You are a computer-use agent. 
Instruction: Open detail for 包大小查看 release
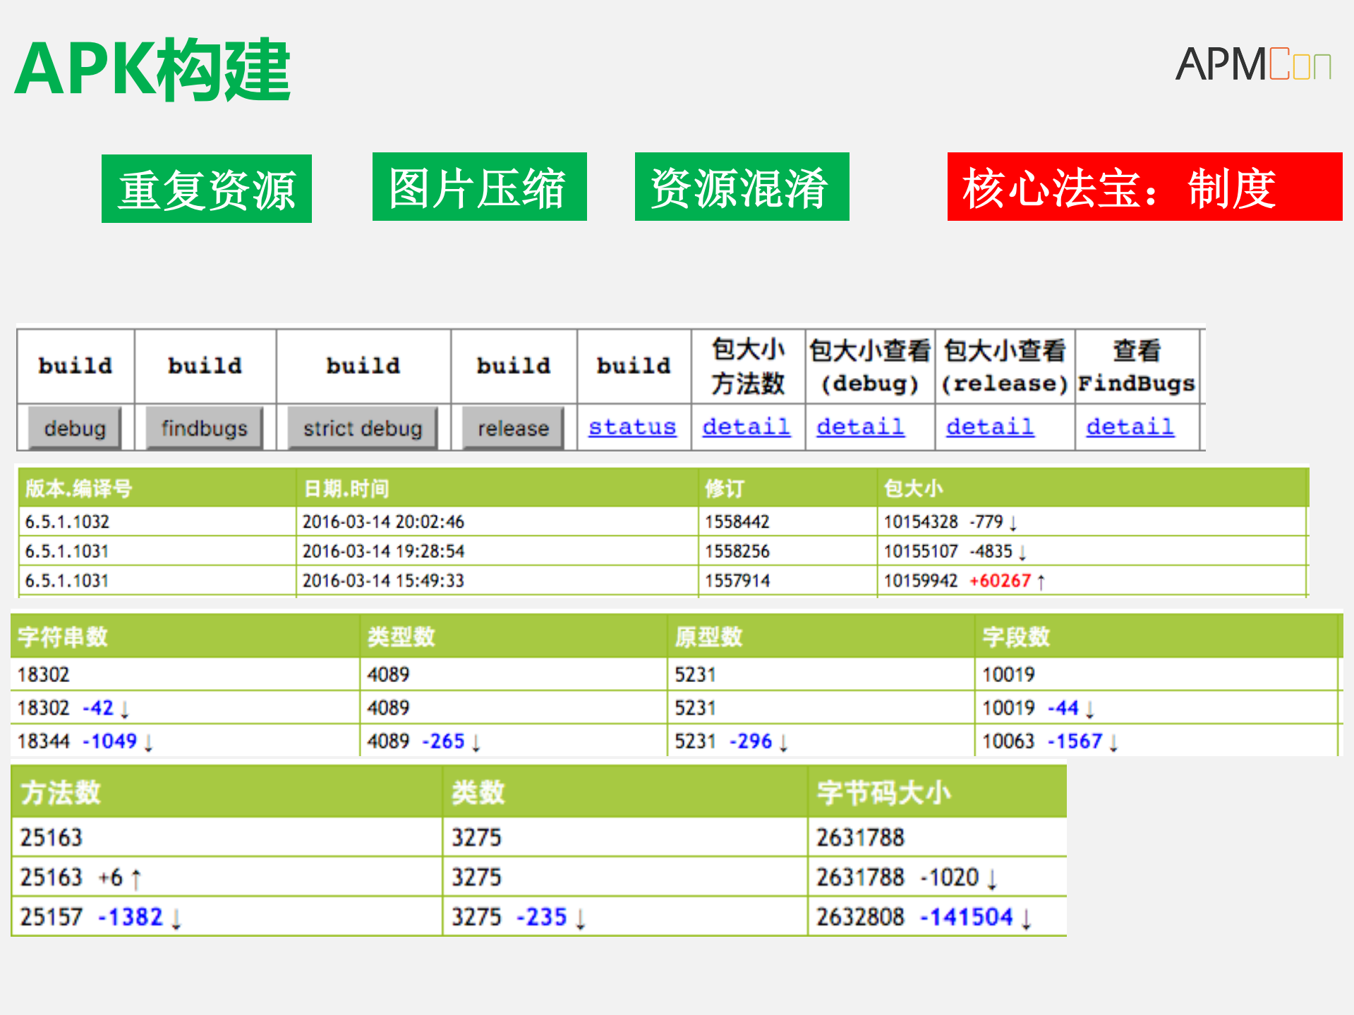click(x=989, y=427)
